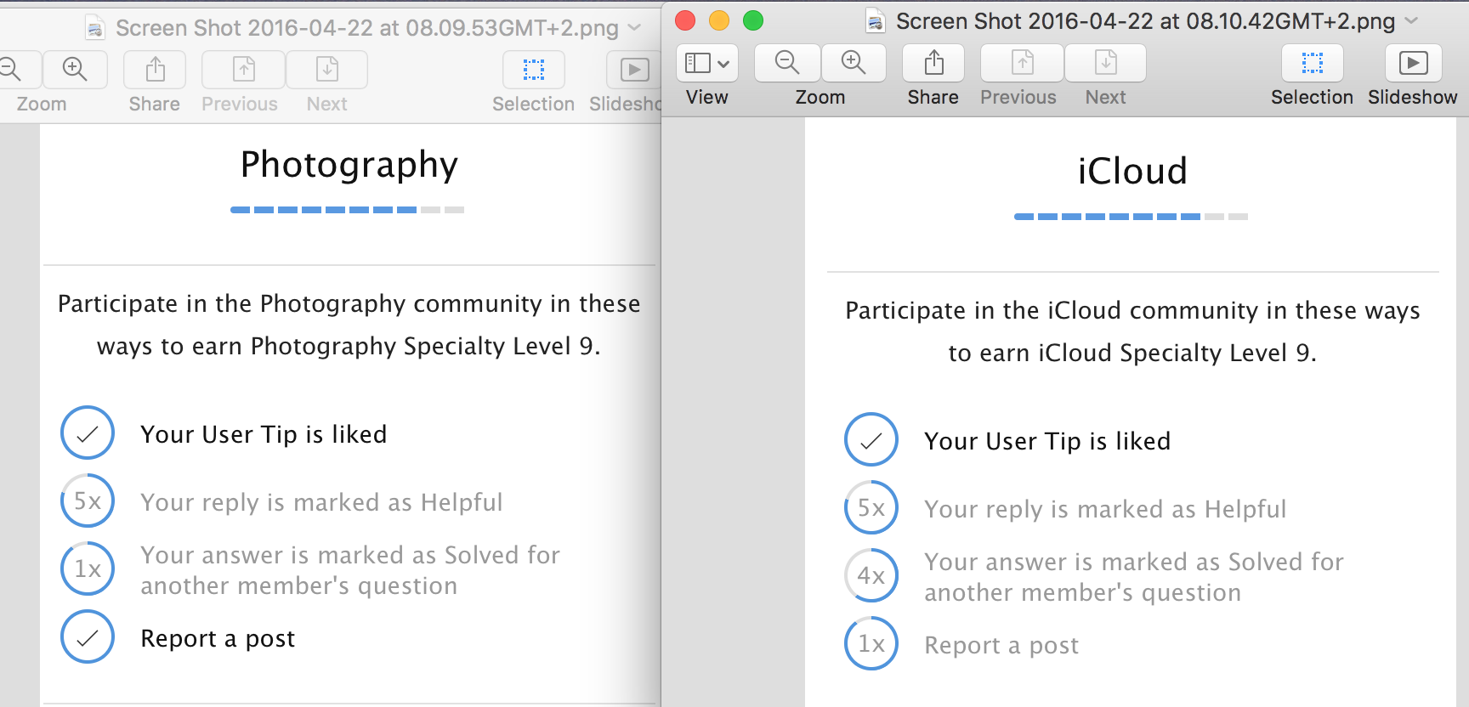This screenshot has height=707, width=1469.
Task: Zoom out in the iCloud screenshot window
Action: 787,63
